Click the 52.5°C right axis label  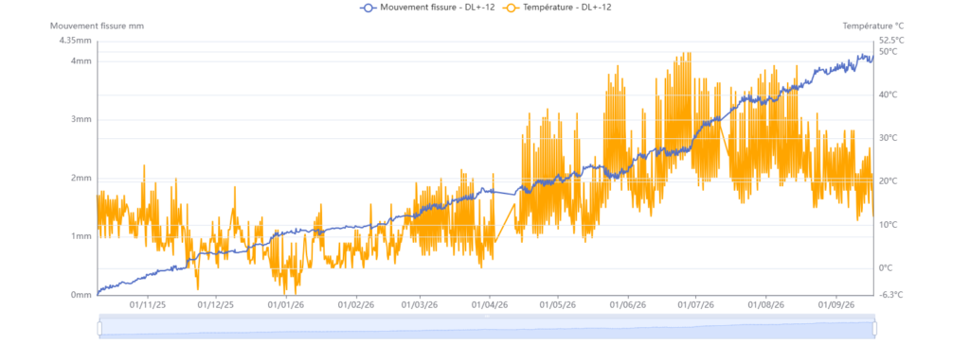891,41
